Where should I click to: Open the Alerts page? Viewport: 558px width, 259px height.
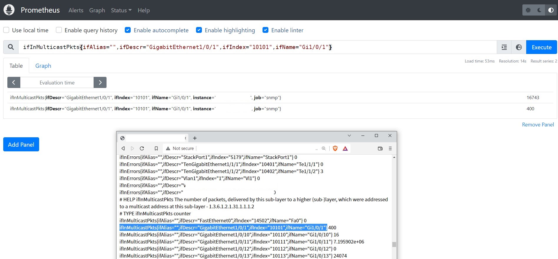tap(76, 10)
